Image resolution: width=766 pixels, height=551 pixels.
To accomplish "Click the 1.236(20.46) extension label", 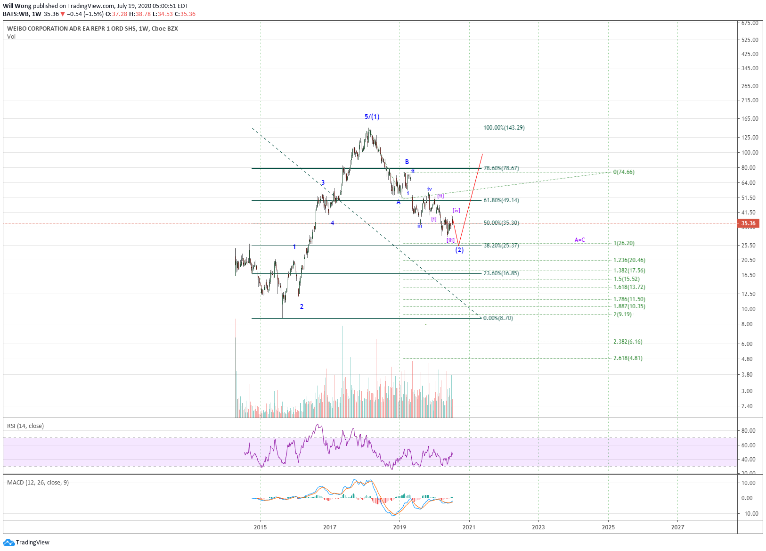I will coord(629,260).
